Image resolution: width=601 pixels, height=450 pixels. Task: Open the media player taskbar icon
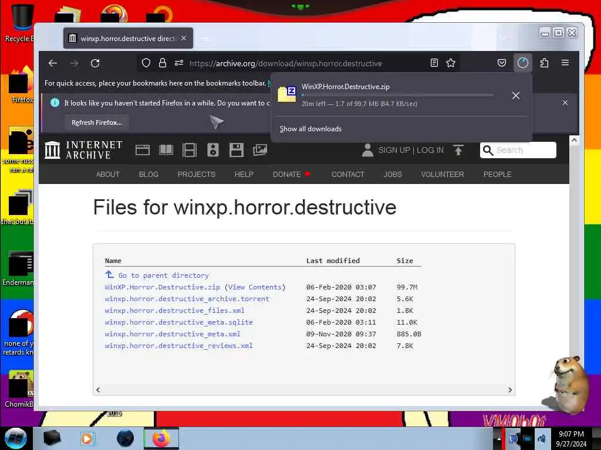[x=87, y=438]
